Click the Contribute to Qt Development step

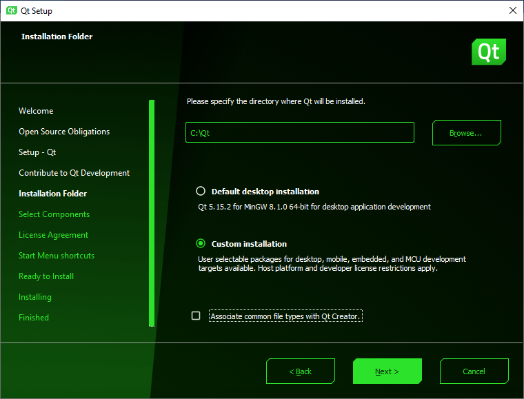tap(74, 173)
